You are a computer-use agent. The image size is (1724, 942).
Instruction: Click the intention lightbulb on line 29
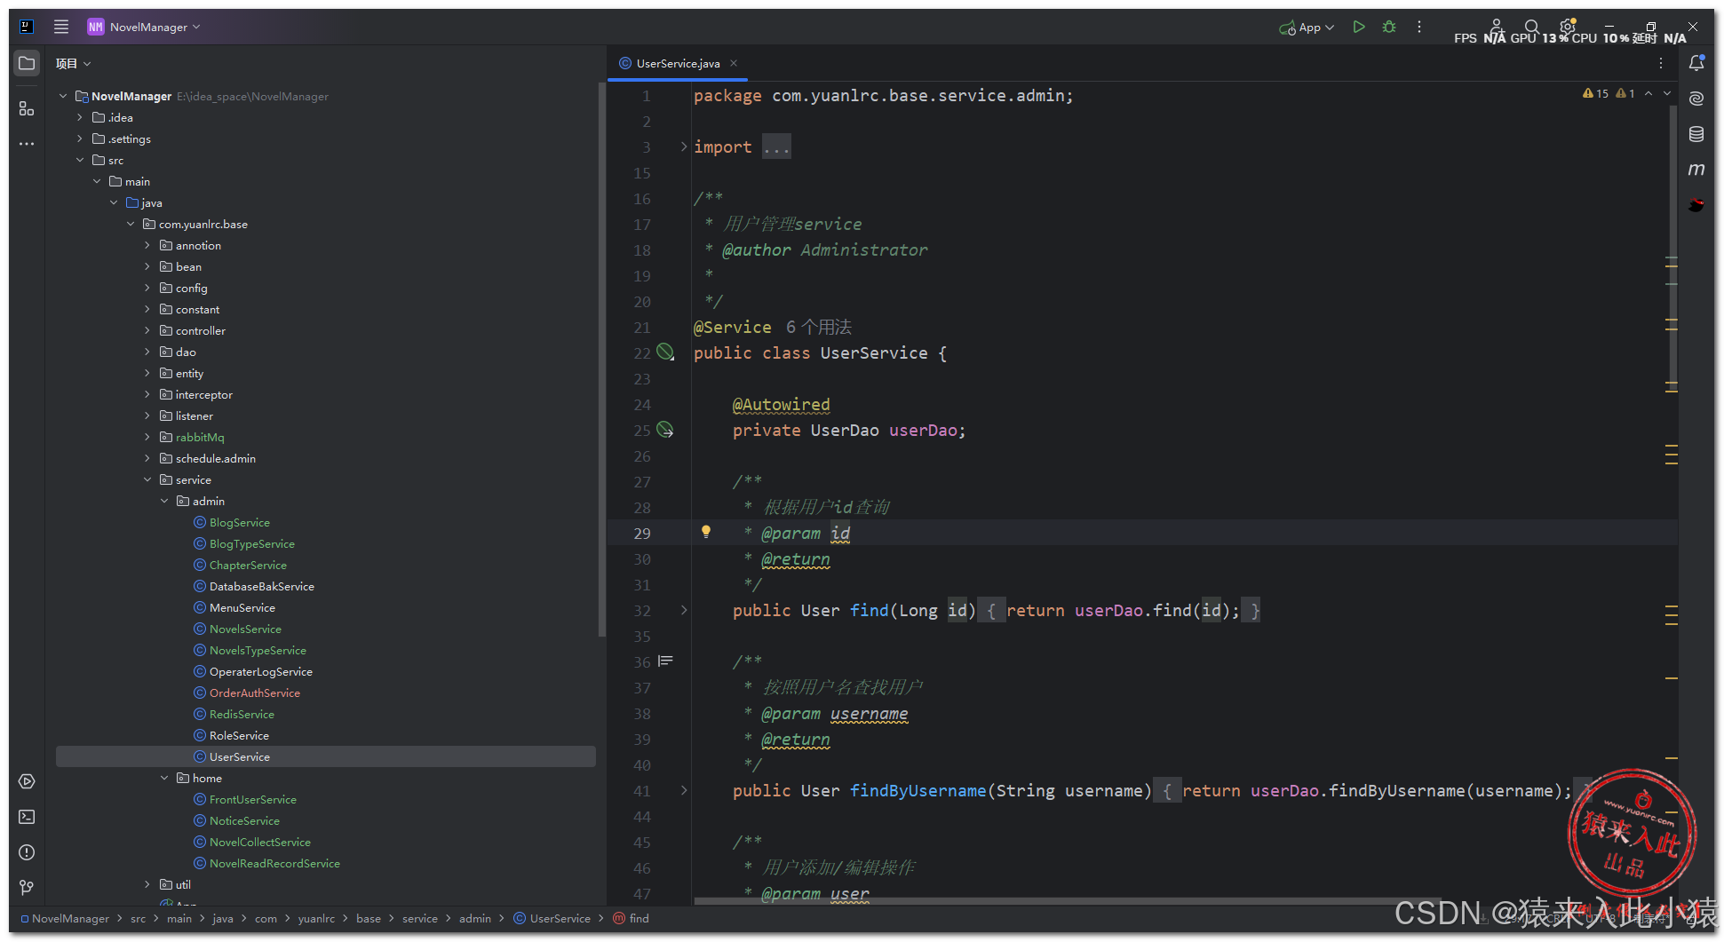(706, 532)
